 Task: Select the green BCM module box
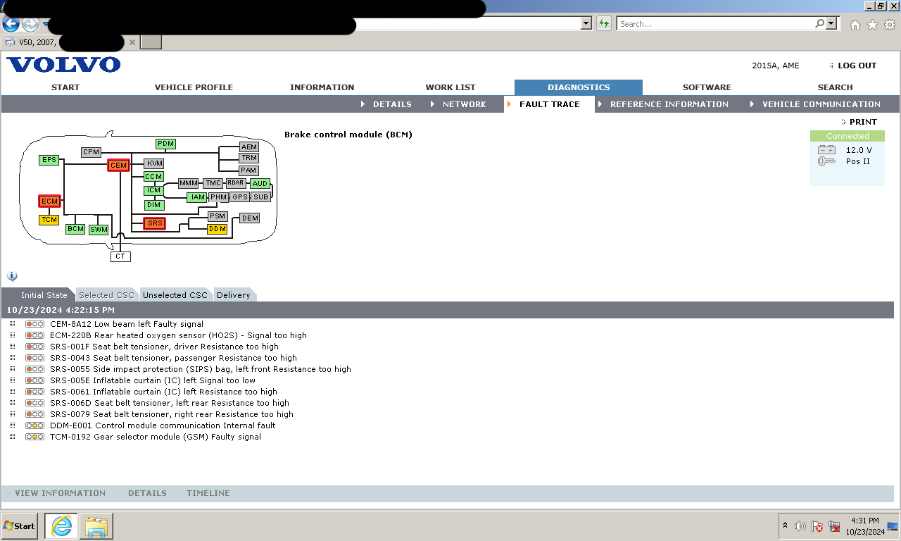[75, 229]
